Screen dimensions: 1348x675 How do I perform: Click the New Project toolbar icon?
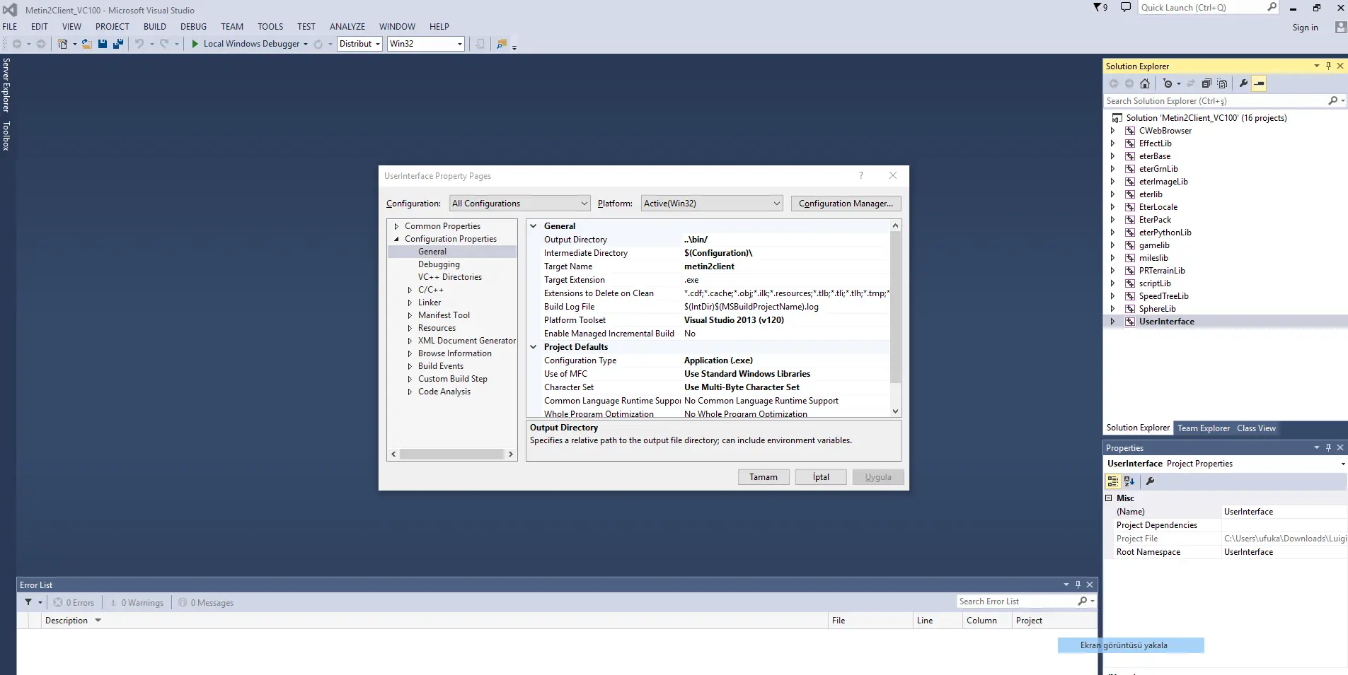[62, 44]
